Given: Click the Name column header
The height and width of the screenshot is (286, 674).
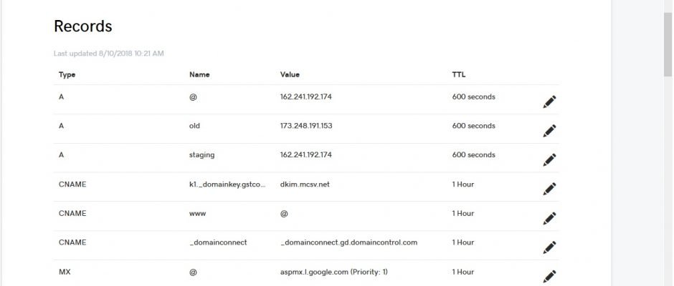Looking at the screenshot, I should (x=199, y=74).
